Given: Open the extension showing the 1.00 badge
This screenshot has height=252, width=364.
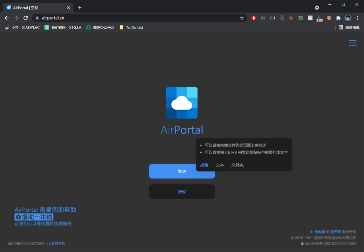Looking at the screenshot, I should click(x=320, y=19).
